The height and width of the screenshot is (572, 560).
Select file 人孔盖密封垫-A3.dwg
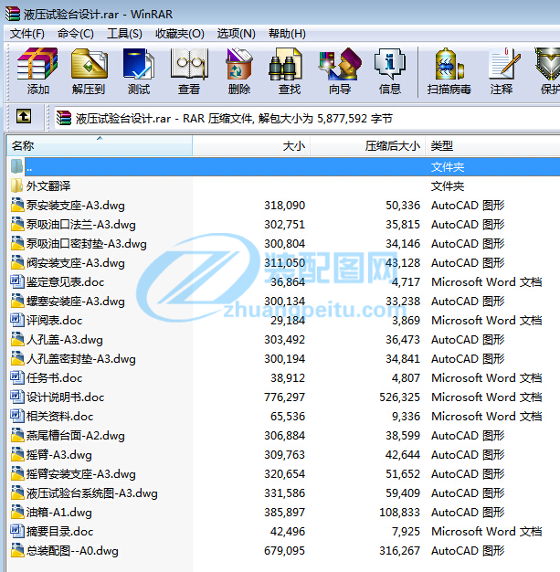pos(81,358)
